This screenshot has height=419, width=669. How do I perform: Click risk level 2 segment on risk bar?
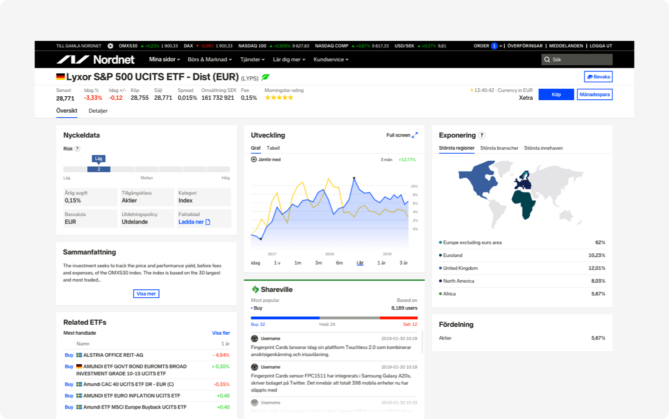(x=99, y=169)
